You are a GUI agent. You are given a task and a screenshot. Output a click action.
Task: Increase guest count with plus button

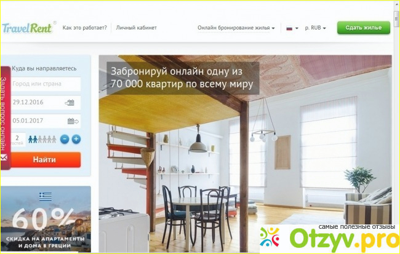tap(76, 139)
